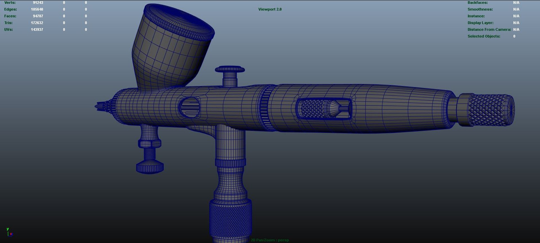This screenshot has width=540, height=243.
Task: Click the Selected Objects count value 0
Action: pos(514,36)
